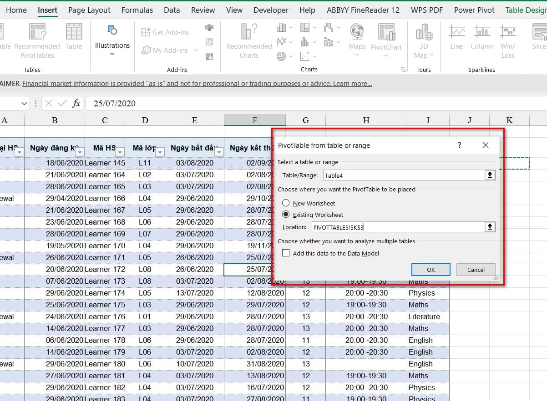Viewport: 547px width, 401px height.
Task: Open the Developer tab
Action: point(271,10)
